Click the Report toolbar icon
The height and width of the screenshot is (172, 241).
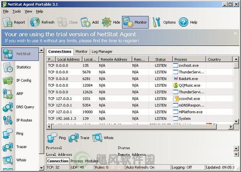click(x=7, y=22)
